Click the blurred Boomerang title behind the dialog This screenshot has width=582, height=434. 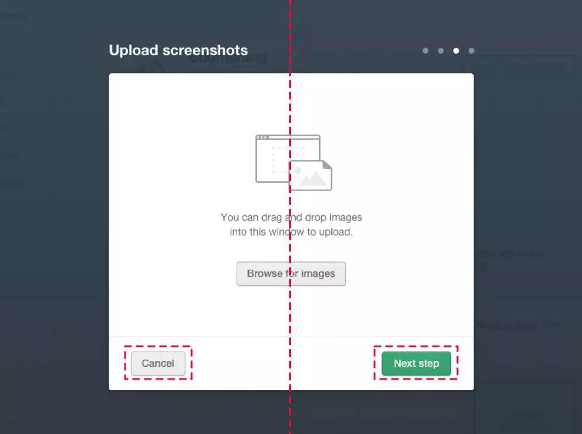(x=228, y=57)
